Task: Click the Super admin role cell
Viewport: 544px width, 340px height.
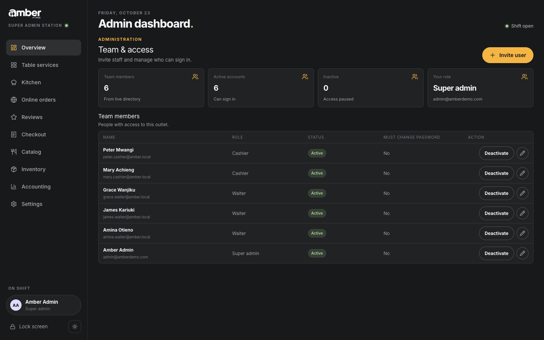Action: coord(246,253)
